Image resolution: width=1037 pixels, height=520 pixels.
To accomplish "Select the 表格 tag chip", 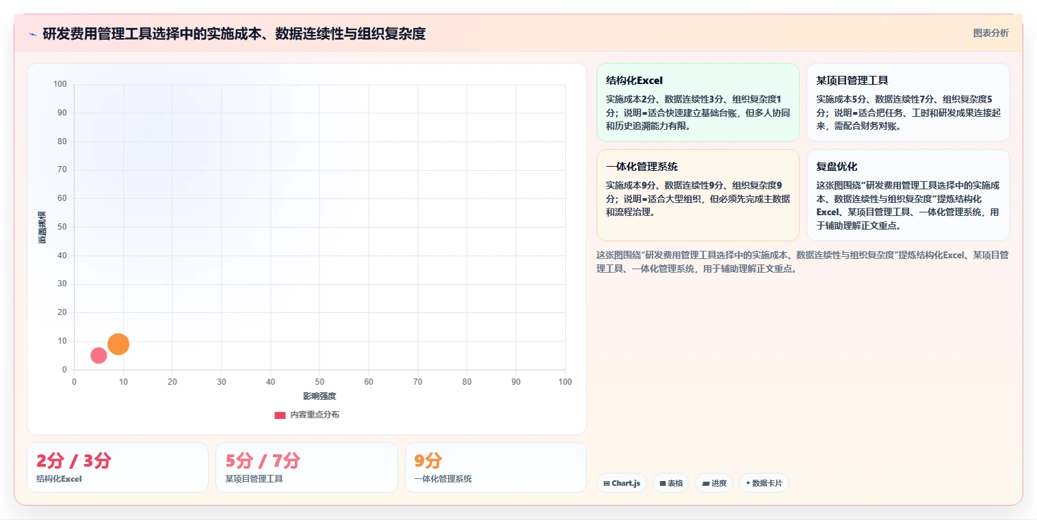I will (671, 483).
